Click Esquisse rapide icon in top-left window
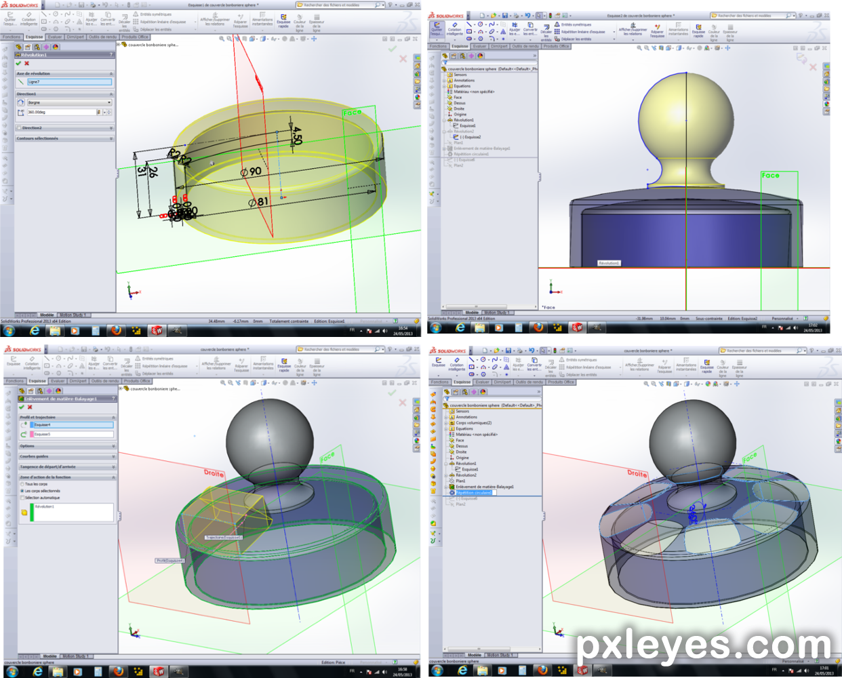This screenshot has width=842, height=678. (283, 22)
